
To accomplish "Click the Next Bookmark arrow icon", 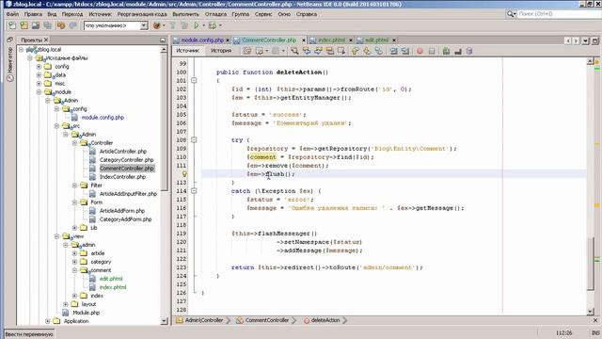I will (367, 51).
